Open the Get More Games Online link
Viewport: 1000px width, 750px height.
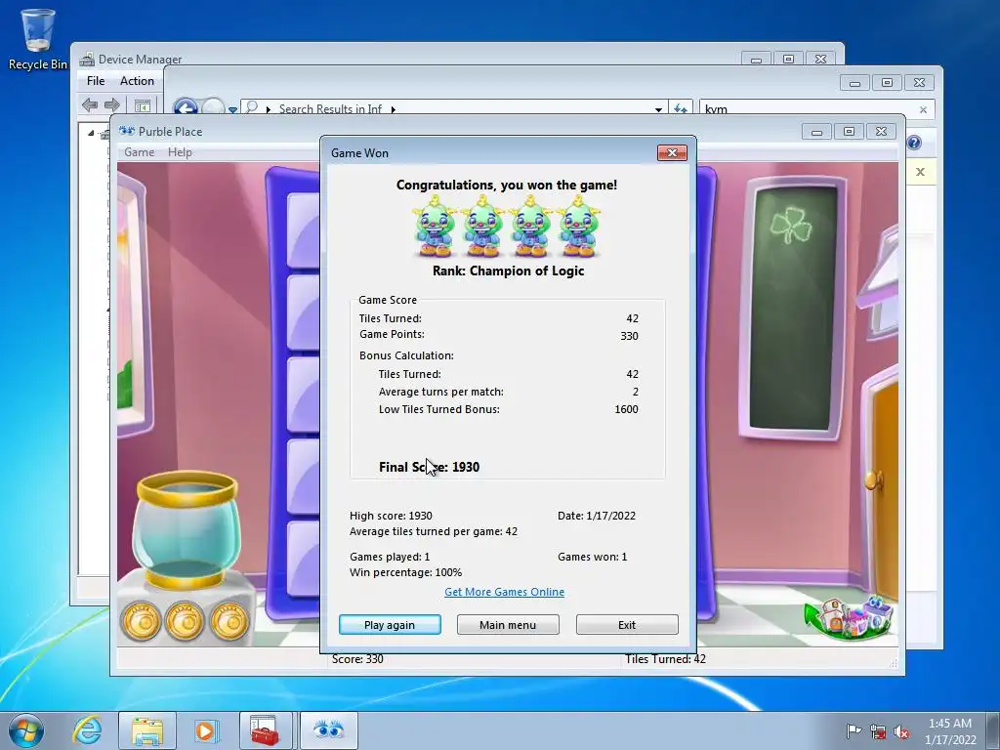pos(504,592)
